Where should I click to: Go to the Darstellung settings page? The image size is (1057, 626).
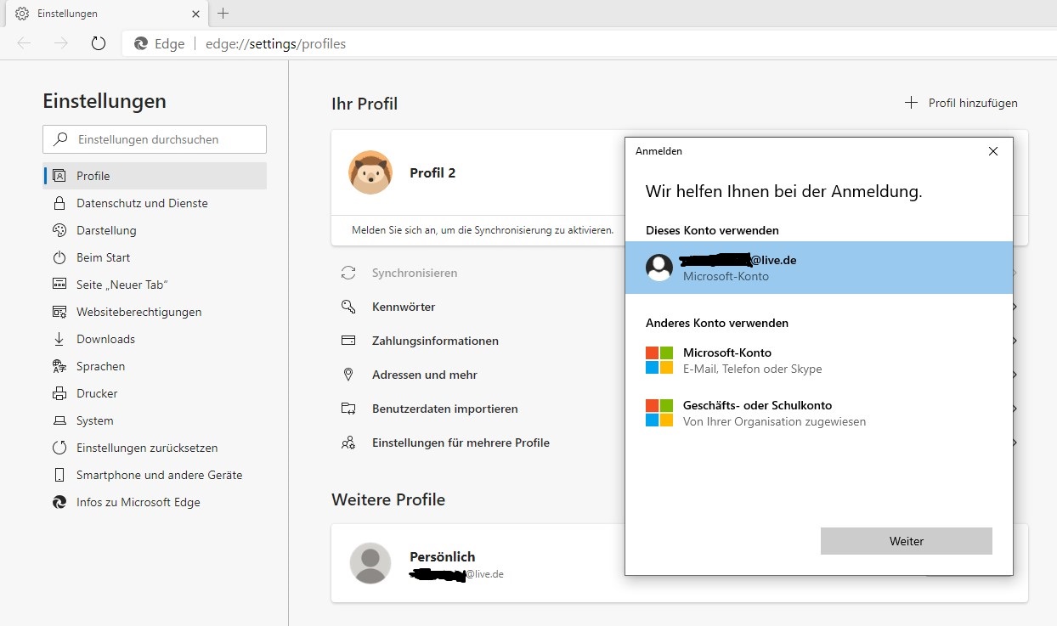point(155,230)
